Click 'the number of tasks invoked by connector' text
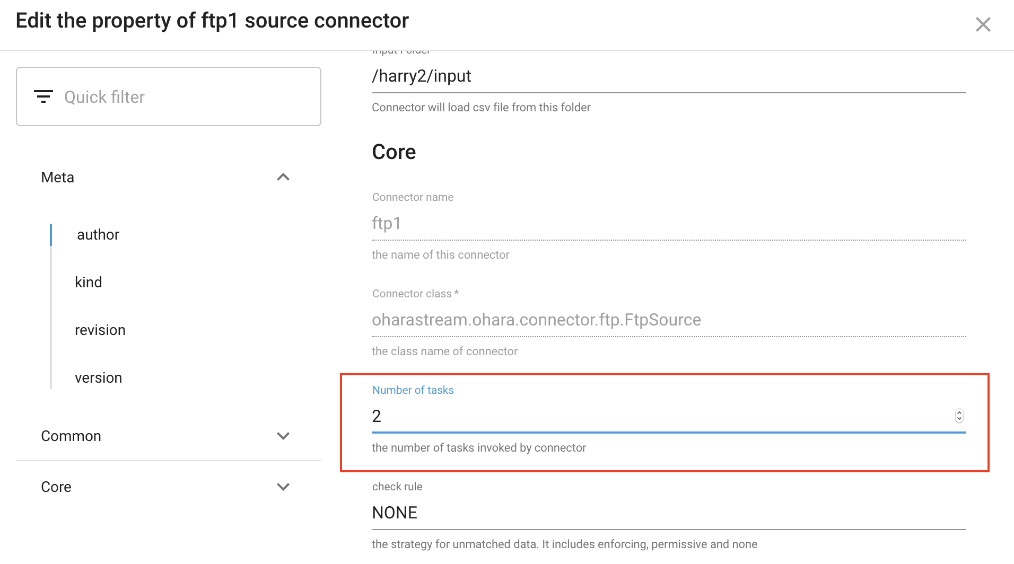Screen dimensions: 1014x564 479,448
